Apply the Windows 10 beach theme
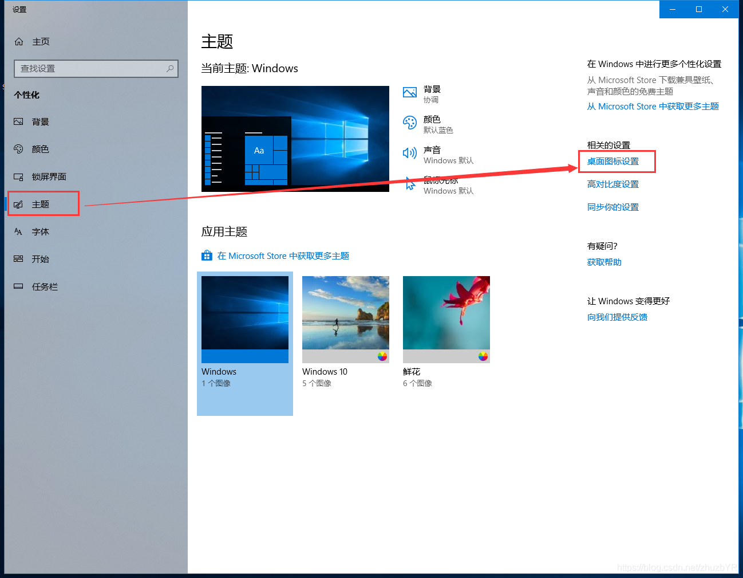Screen dimensions: 743x578 346,320
